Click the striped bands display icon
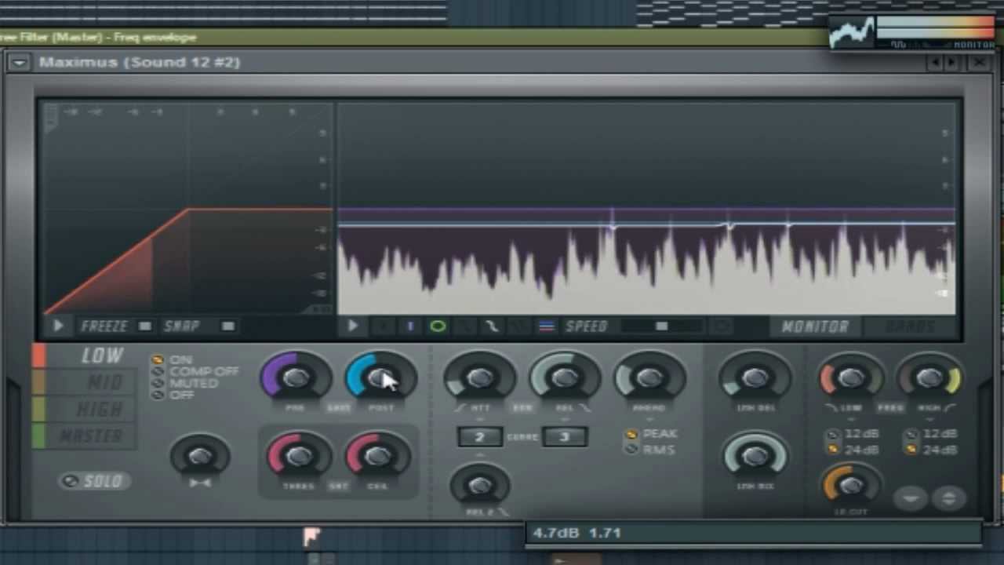The width and height of the screenshot is (1004, 565). (x=547, y=326)
